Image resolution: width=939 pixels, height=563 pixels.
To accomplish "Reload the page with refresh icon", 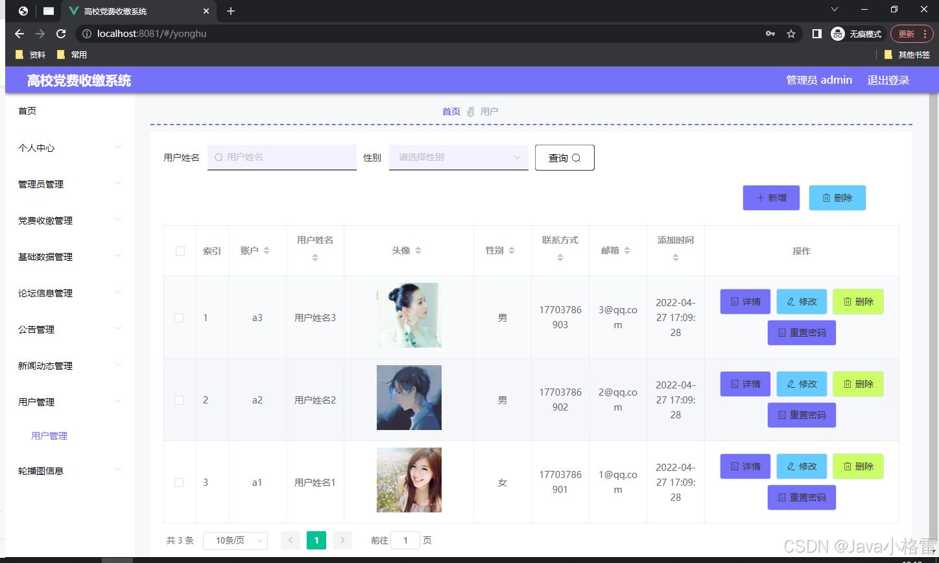I will (x=61, y=34).
